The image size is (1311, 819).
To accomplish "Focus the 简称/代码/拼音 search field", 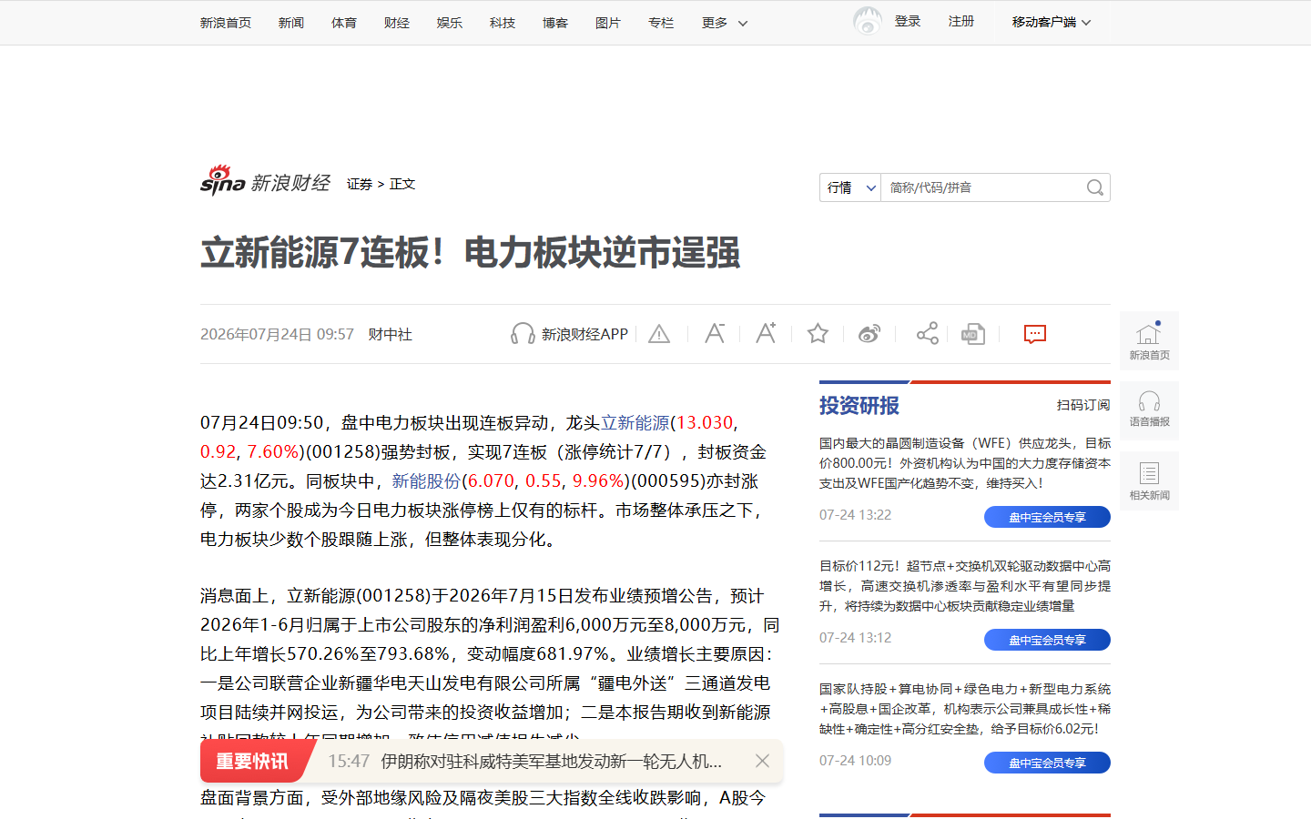I will point(983,187).
